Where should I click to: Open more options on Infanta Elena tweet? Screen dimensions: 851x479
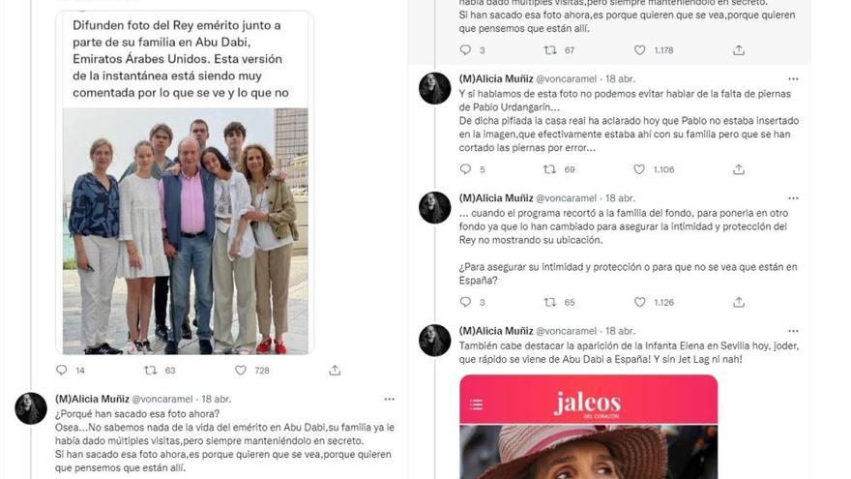point(793,331)
